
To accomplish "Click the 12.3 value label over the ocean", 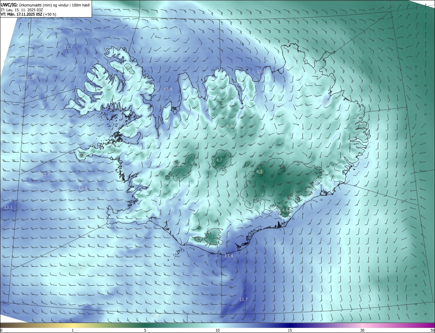I will pos(83,188).
